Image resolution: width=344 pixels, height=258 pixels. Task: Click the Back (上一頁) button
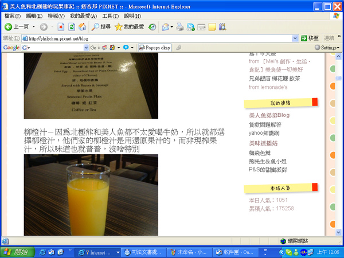click(x=17, y=27)
